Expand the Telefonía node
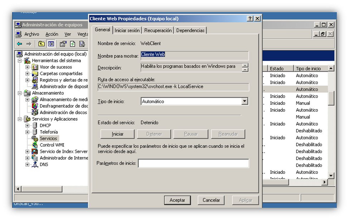The height and width of the screenshot is (220, 349). pos(27,132)
